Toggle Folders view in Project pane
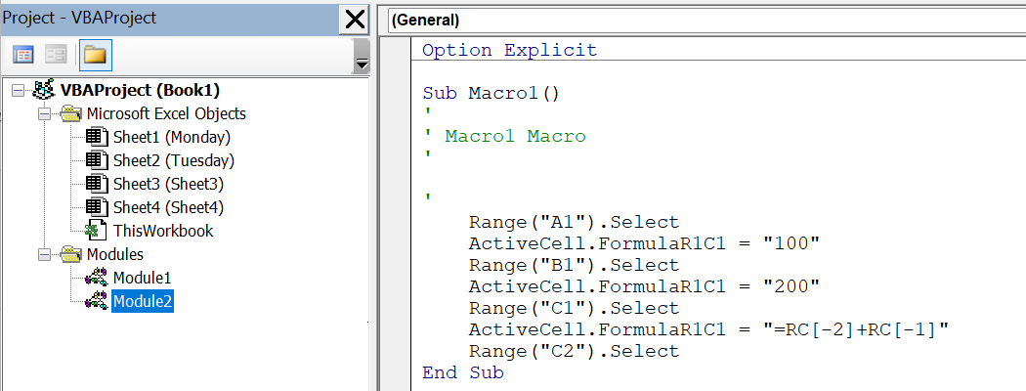Screen dimensions: 1026x391 pyautogui.click(x=94, y=55)
